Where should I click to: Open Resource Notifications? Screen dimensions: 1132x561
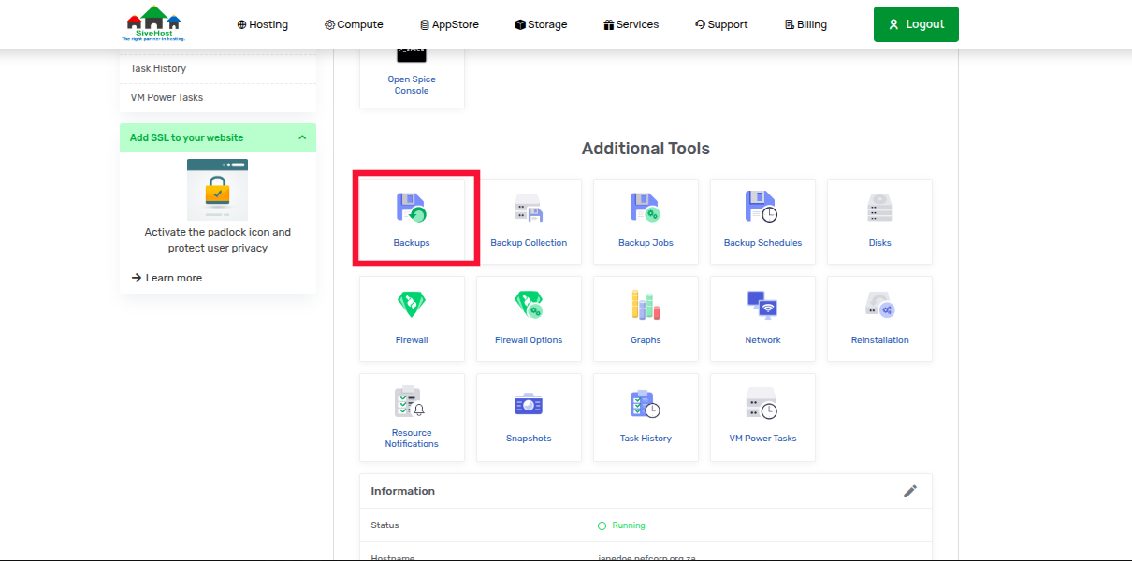tap(412, 414)
